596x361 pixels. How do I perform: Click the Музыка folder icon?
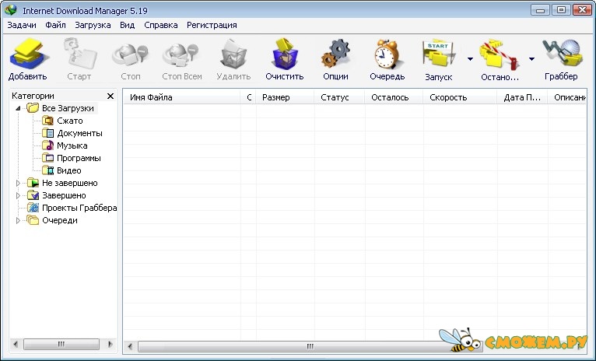[48, 145]
